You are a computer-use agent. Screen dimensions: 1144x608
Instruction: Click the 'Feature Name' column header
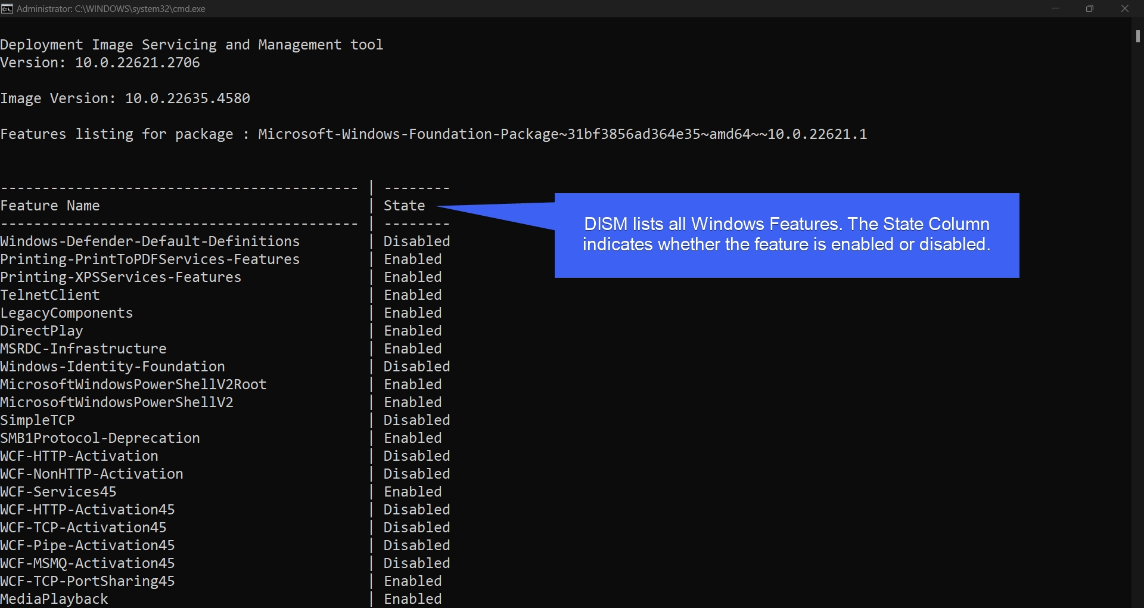(x=50, y=206)
